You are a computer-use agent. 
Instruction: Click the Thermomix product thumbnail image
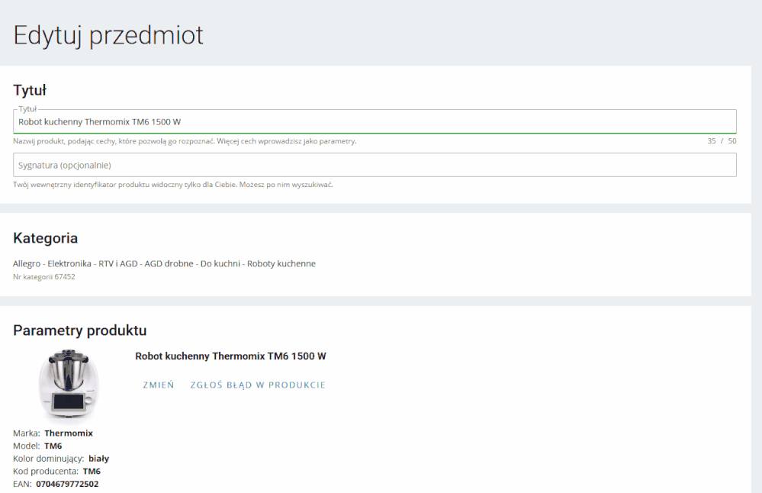pyautogui.click(x=69, y=385)
